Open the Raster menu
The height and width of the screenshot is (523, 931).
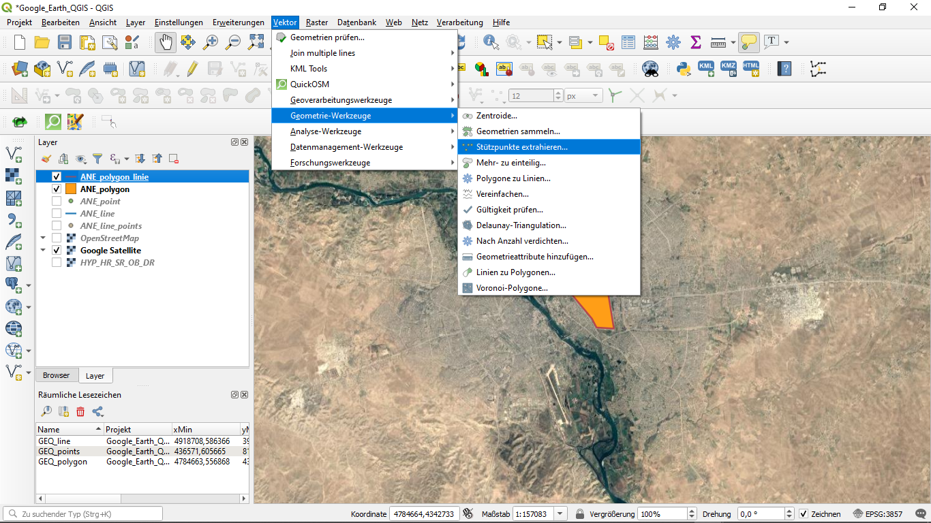pos(317,22)
